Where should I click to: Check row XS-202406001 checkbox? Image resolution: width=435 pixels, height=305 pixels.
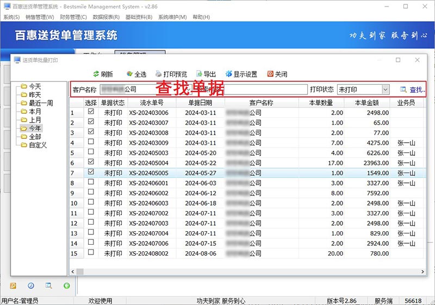point(91,182)
